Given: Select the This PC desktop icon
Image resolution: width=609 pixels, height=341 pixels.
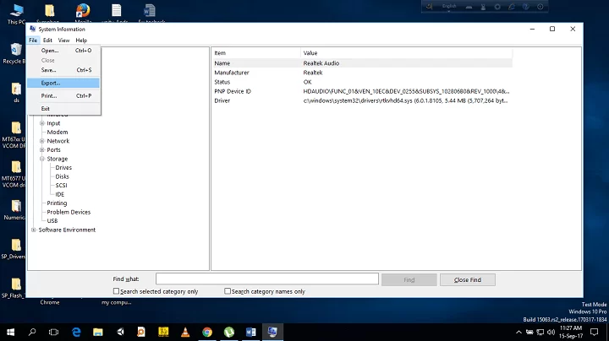Looking at the screenshot, I should (15, 14).
